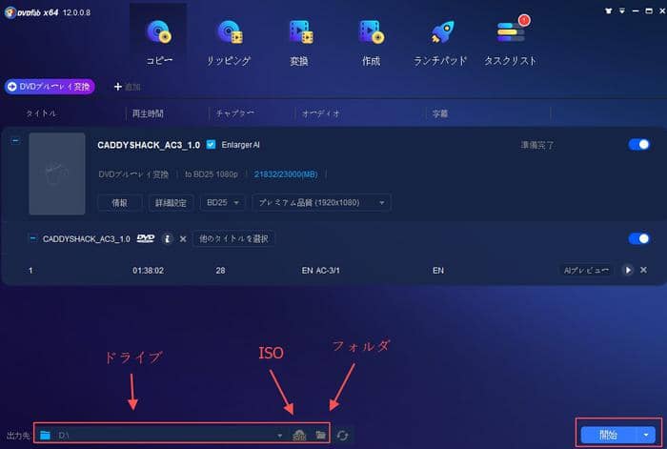Image resolution: width=667 pixels, height=449 pixels.
Task: Click the 21832/23000(MB) size text
Action: tap(286, 174)
